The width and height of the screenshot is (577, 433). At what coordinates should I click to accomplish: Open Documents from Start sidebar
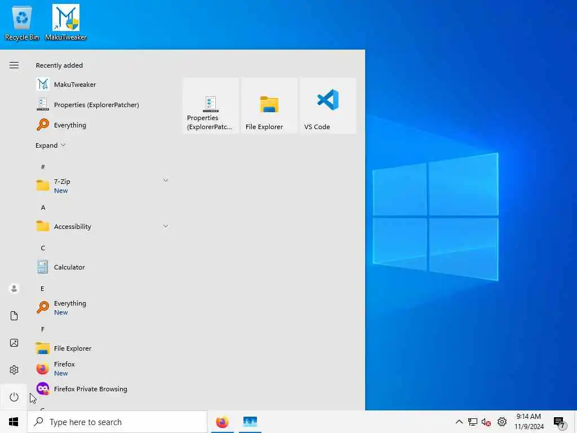14,316
